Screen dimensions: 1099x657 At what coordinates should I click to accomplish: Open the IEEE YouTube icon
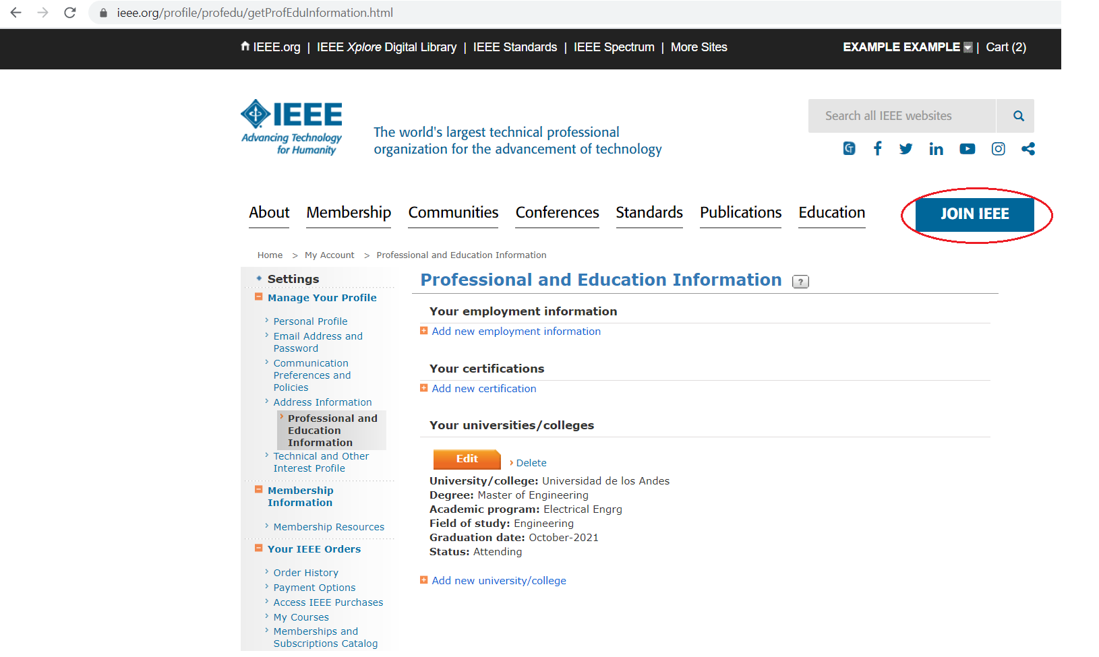[968, 149]
